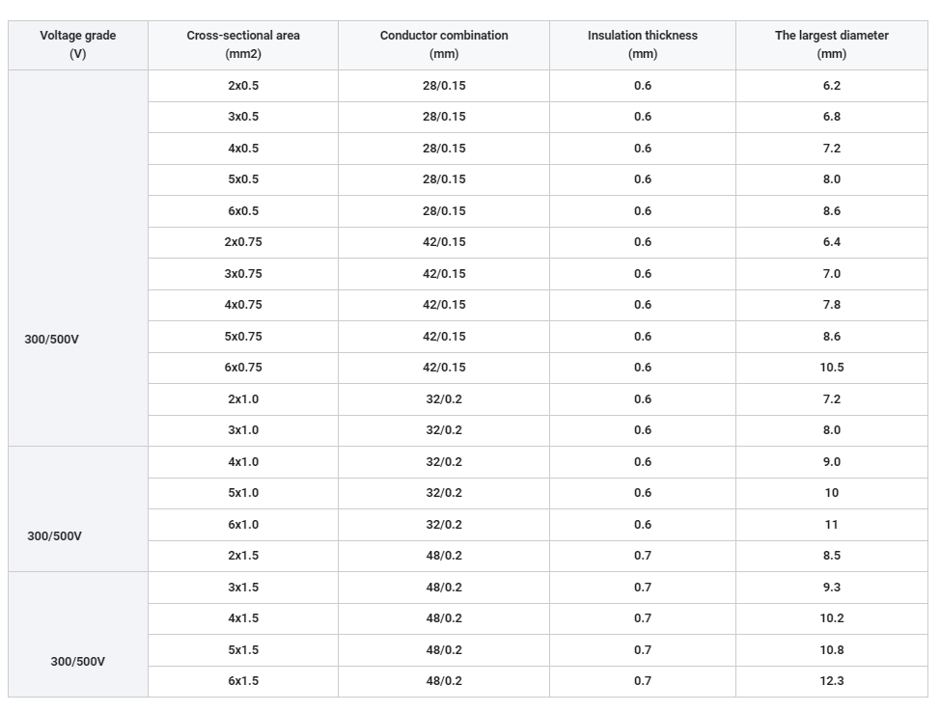Select the 10.5 largest diameter cell
940x712 pixels.
pos(832,368)
